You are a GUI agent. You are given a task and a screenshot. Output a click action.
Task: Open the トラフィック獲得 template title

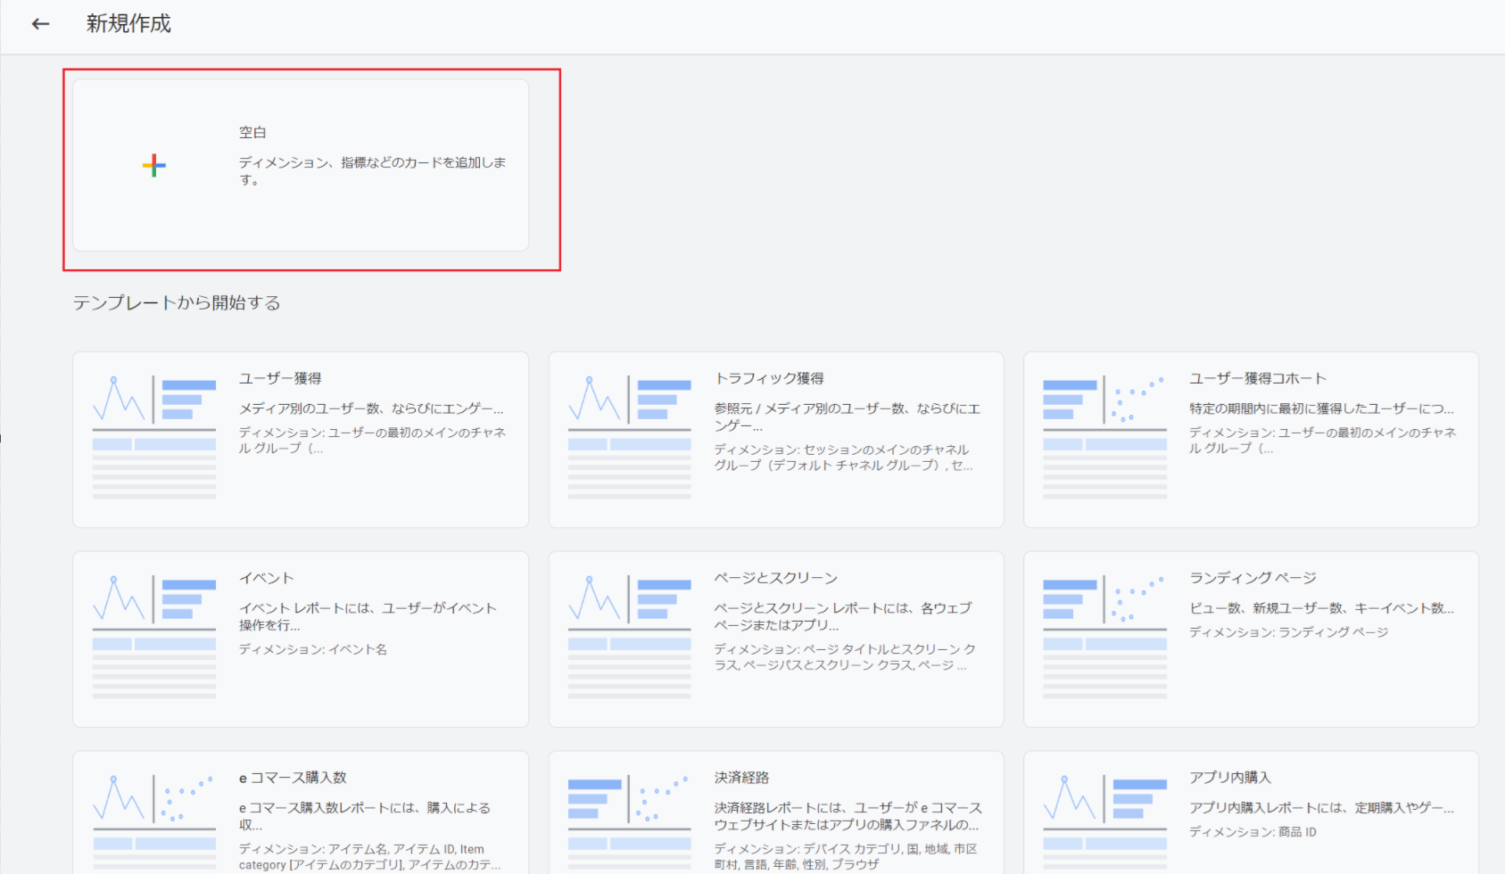[x=769, y=378]
